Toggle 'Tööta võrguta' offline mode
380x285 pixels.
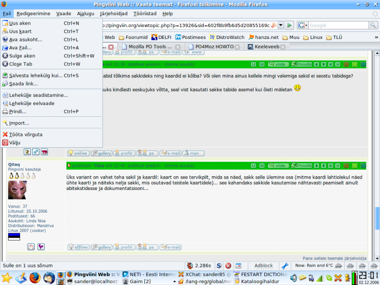coord(51,134)
